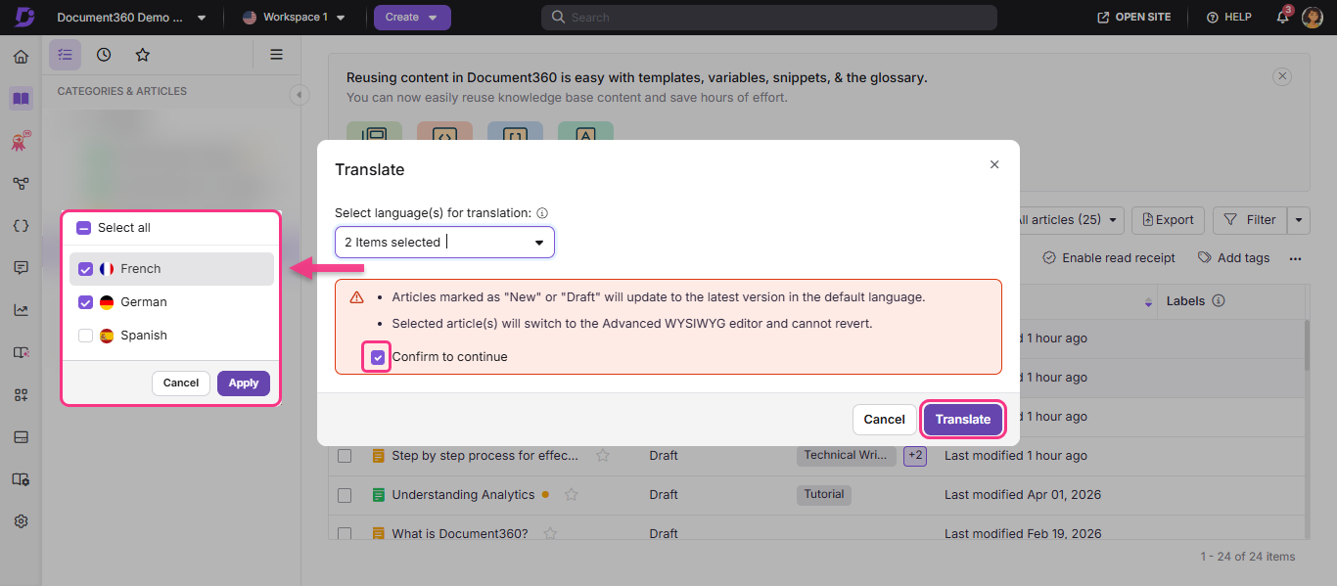Check the Spanish language checkbox

tap(85, 335)
